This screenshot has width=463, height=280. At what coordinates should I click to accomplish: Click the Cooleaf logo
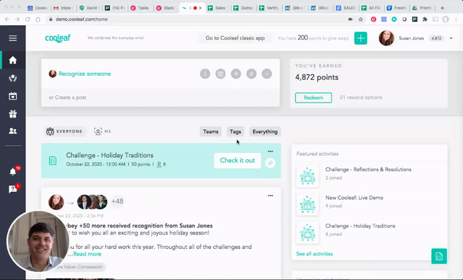click(x=58, y=38)
